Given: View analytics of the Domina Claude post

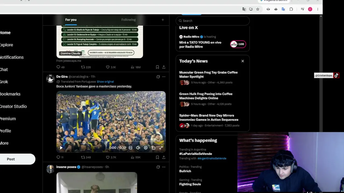Looking at the screenshot, I should (132, 67).
